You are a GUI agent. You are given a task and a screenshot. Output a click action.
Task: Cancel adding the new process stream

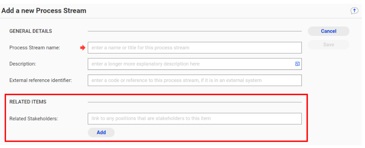pyautogui.click(x=328, y=31)
